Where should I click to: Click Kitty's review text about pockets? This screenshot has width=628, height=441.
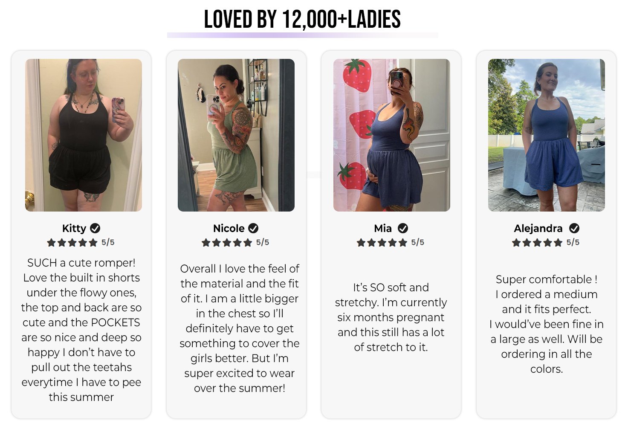pos(81,330)
